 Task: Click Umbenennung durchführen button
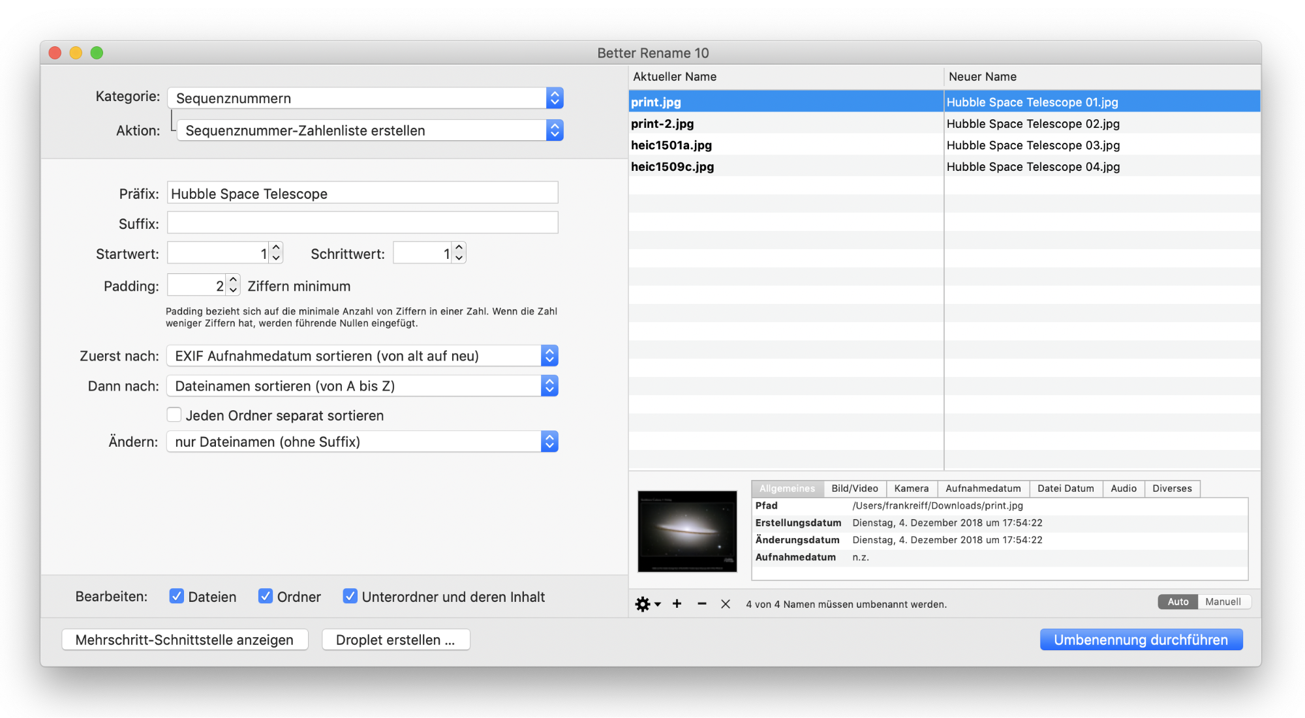1141,640
